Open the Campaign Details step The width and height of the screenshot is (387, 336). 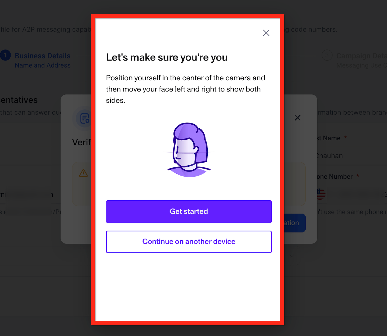click(361, 56)
